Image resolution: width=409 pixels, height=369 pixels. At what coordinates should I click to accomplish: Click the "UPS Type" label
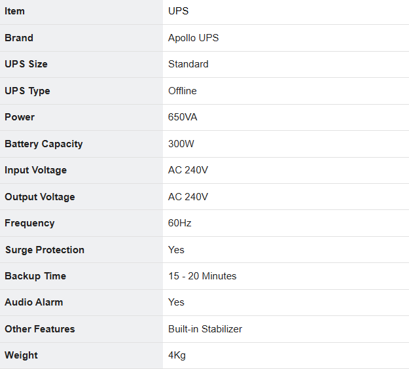pos(27,91)
